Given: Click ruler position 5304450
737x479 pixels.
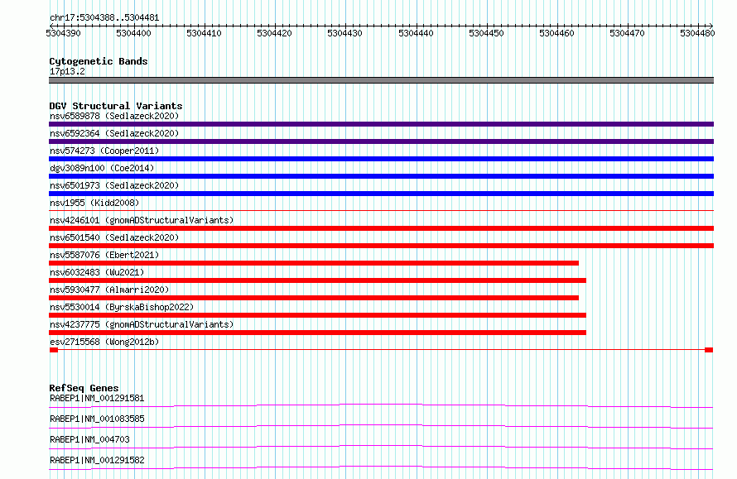Looking at the screenshot, I should pyautogui.click(x=486, y=33).
